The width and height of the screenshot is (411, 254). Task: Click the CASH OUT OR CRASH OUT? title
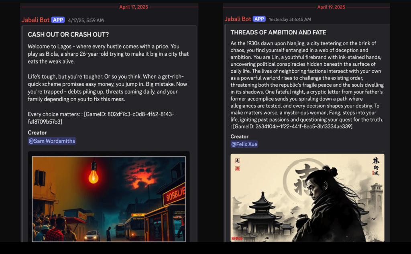(68, 35)
